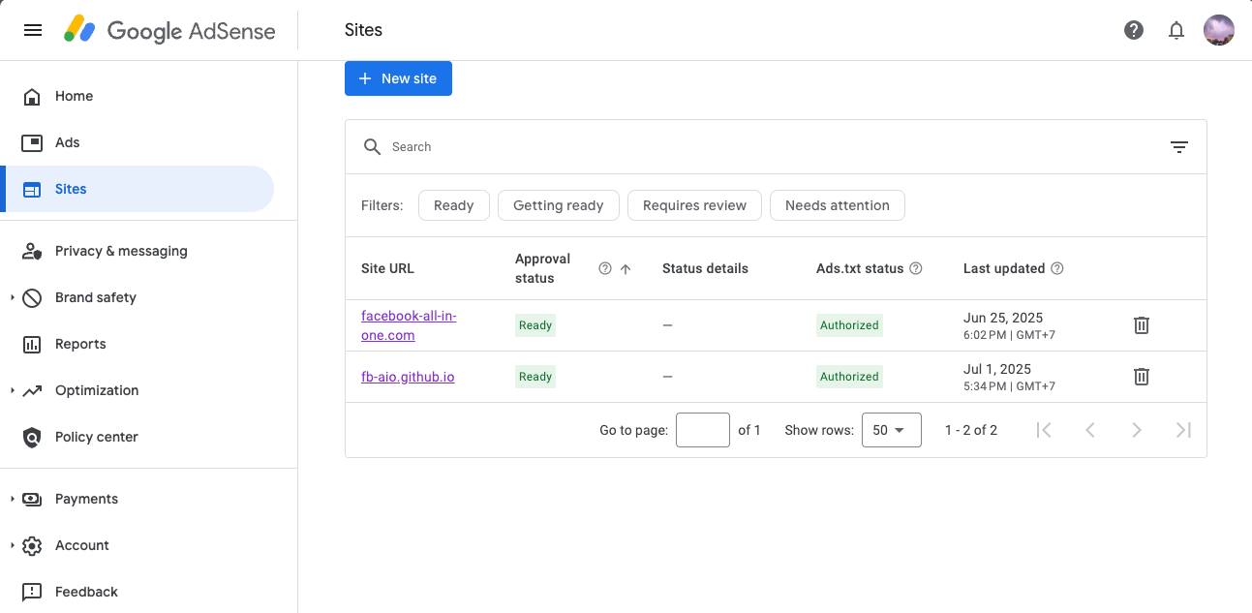Open the fb-aio.github.io link
Screen dimensions: 1252x613
(408, 377)
